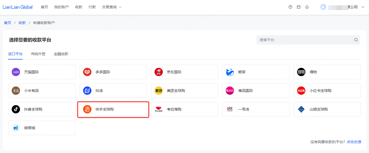Switch to the 金融放款 tab
This screenshot has width=369, height=153.
click(x=61, y=54)
